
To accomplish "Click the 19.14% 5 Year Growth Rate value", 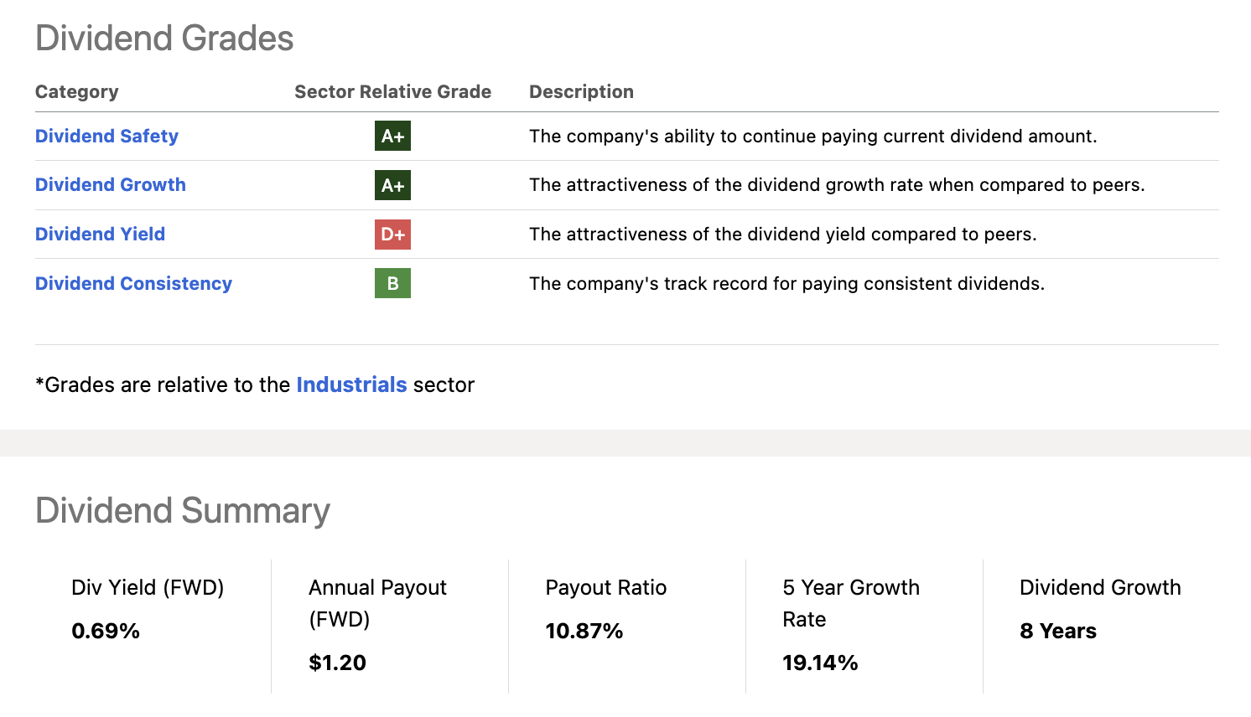I will coord(820,663).
